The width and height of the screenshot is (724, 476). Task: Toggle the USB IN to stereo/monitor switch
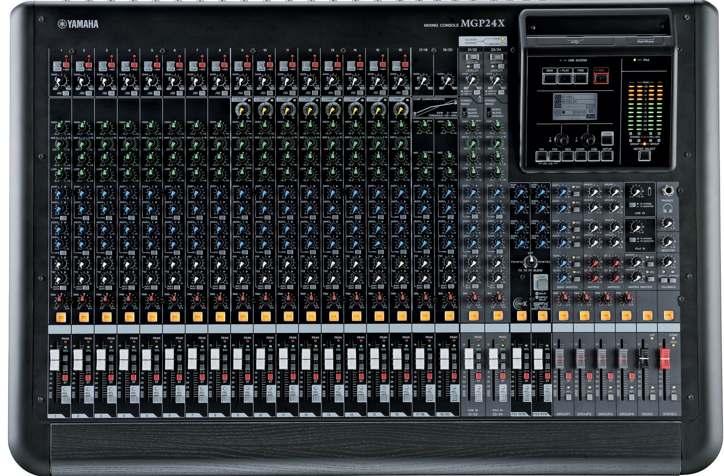coord(632,205)
